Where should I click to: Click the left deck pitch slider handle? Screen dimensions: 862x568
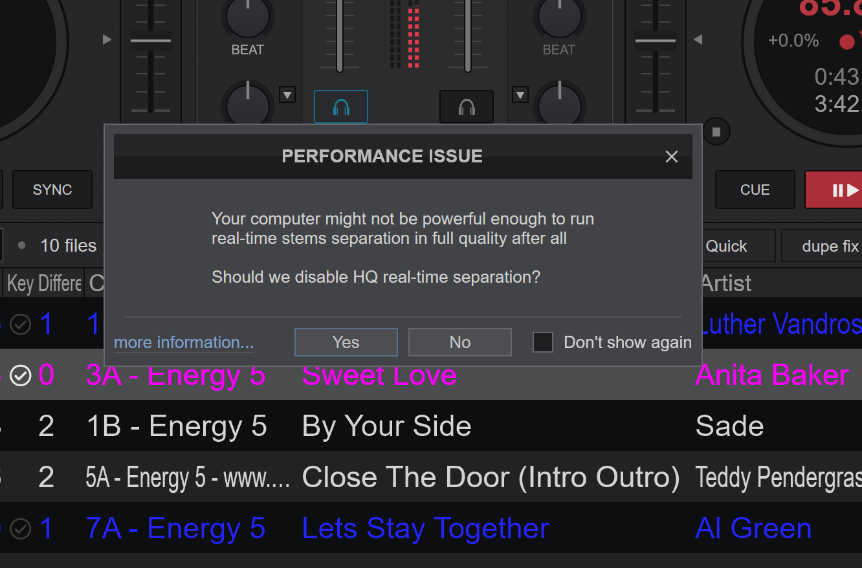point(151,41)
